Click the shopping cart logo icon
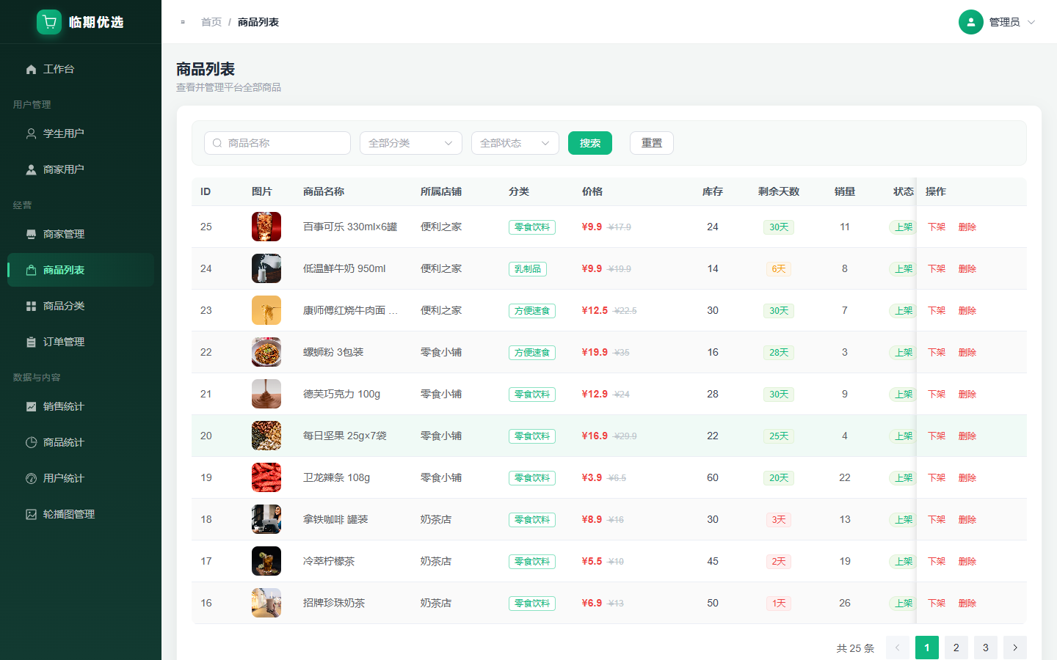The image size is (1057, 660). [x=49, y=22]
